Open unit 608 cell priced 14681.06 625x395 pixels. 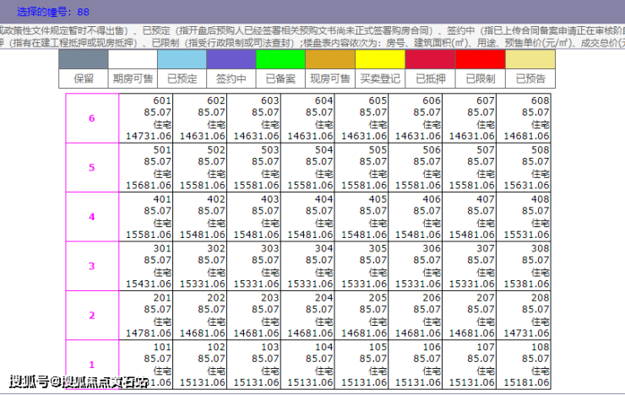click(529, 118)
